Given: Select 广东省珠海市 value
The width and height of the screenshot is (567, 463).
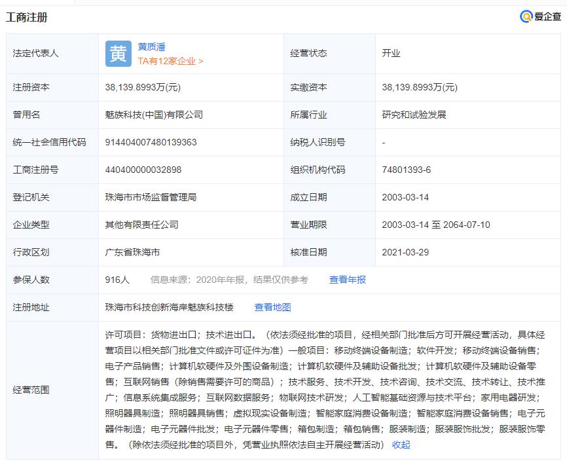Looking at the screenshot, I should point(132,252).
